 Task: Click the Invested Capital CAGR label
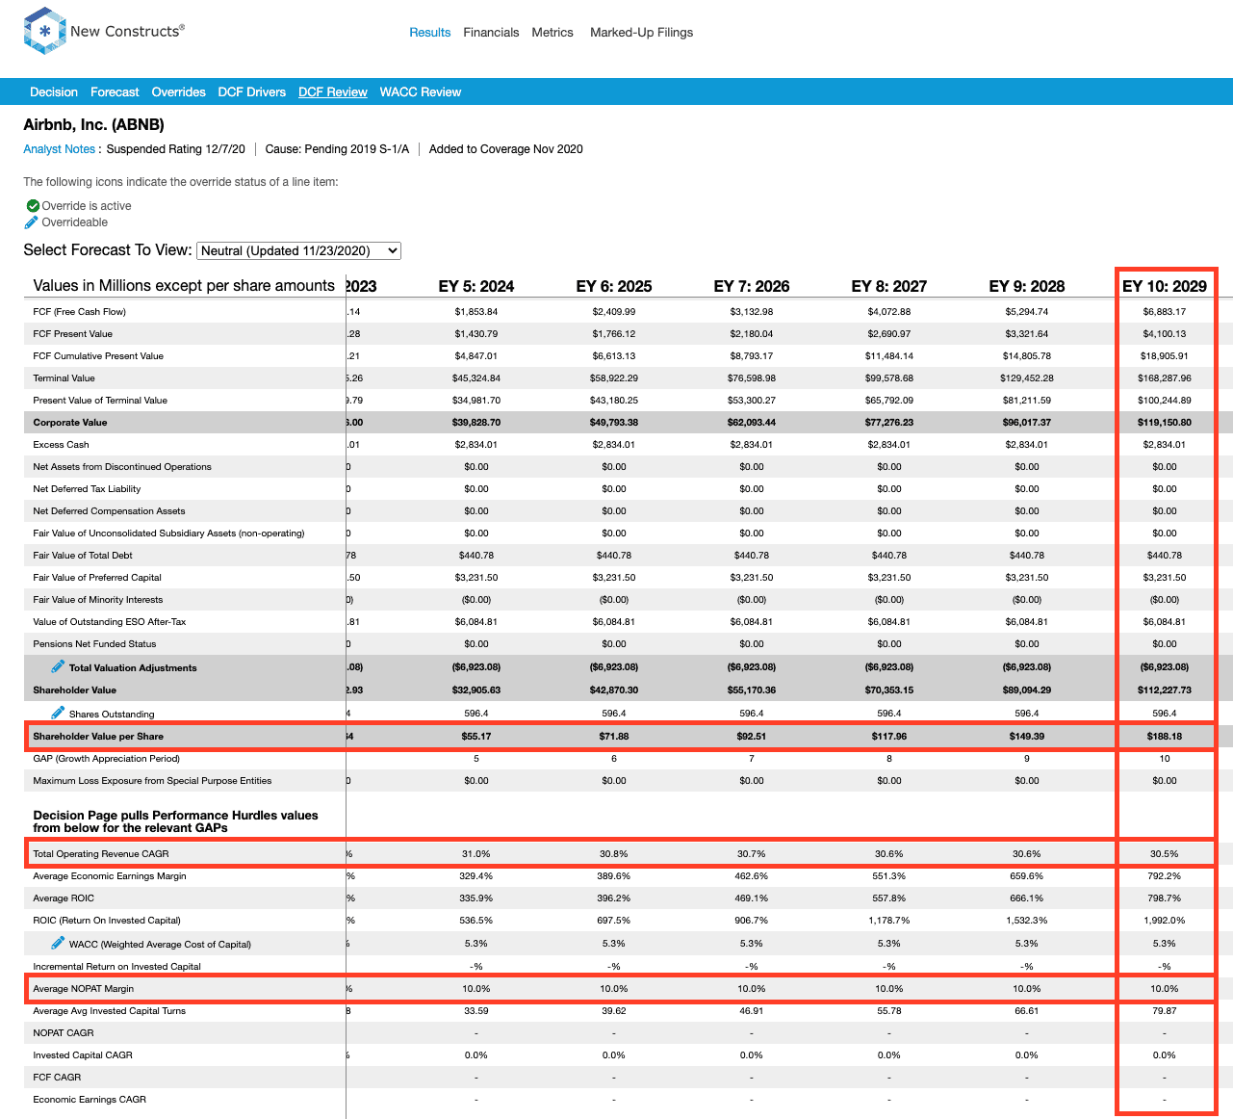point(83,1055)
